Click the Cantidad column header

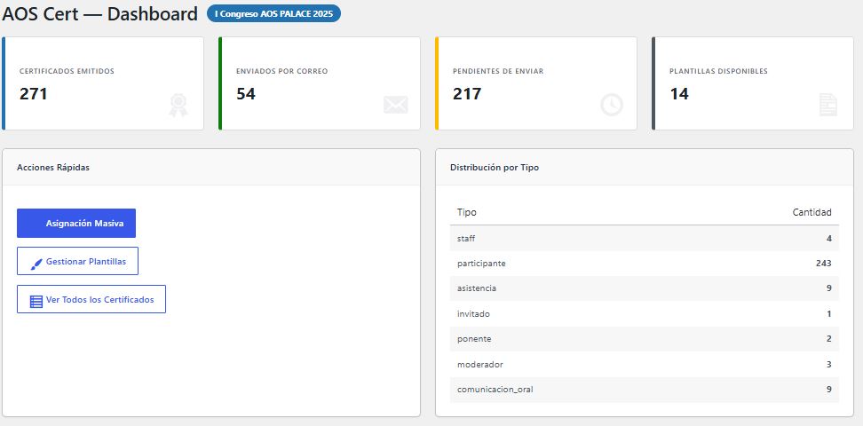tap(812, 212)
